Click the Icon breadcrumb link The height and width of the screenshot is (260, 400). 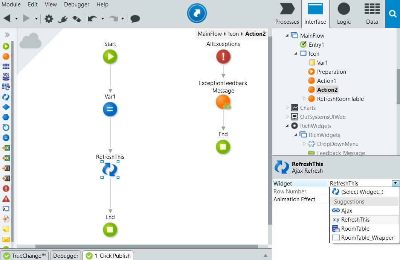click(x=234, y=34)
